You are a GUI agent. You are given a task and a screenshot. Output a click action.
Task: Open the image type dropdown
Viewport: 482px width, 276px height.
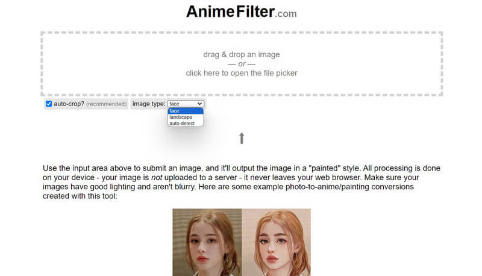coord(186,104)
